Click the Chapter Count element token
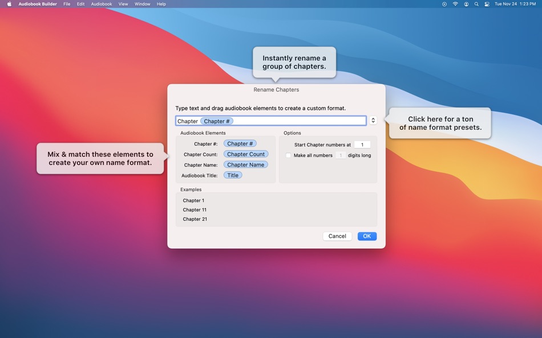This screenshot has height=338, width=542. point(246,154)
